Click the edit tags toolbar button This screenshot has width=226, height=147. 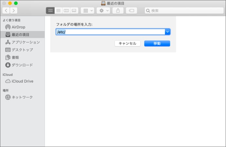point(131,10)
